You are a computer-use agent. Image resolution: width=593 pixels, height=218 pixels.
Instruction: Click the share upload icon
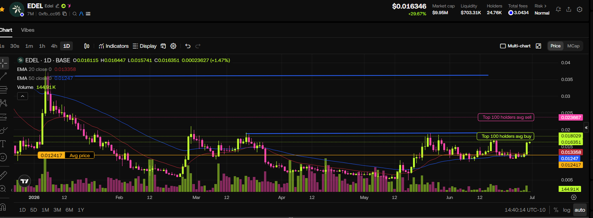(x=569, y=9)
